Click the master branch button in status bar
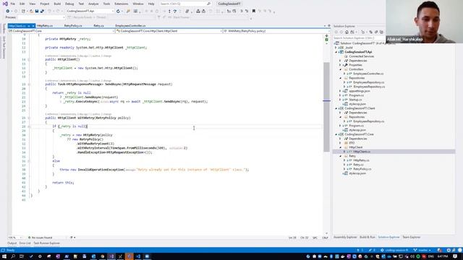Image resolution: width=463 pixels, height=260 pixels. coord(422,251)
